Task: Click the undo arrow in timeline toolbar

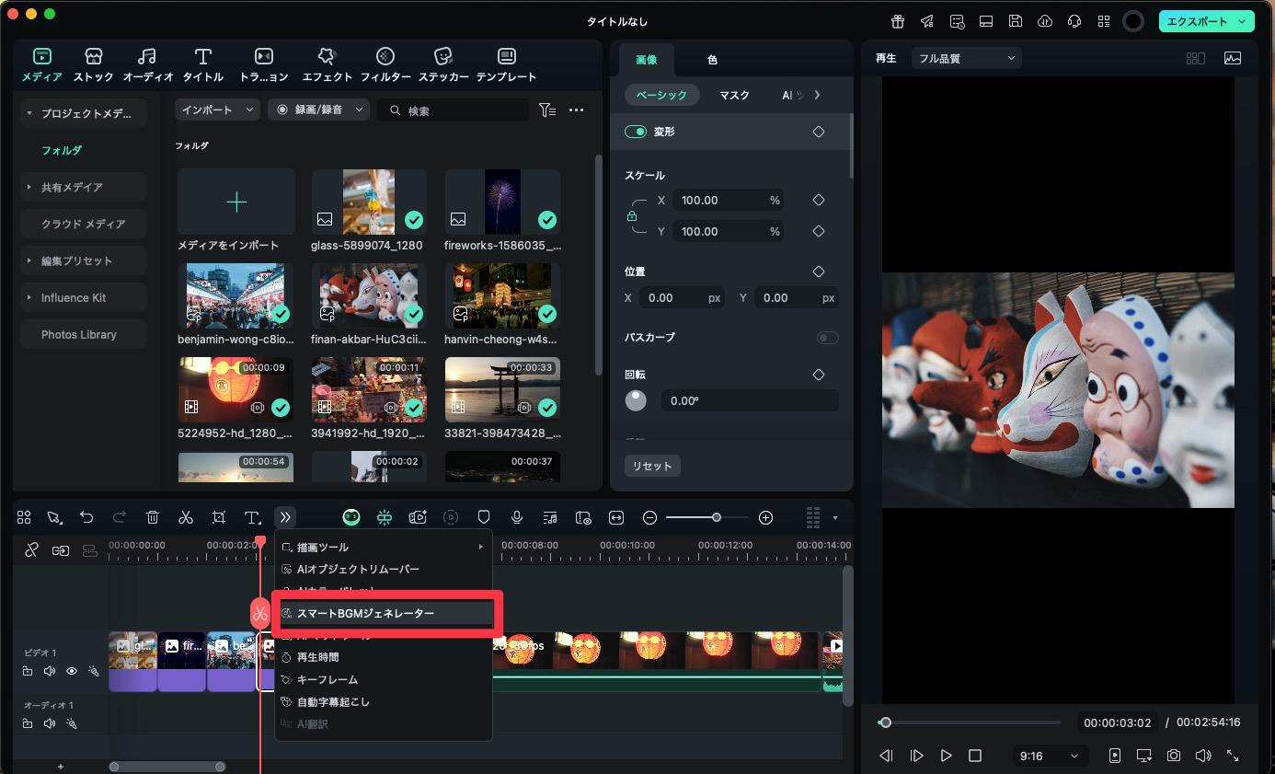Action: (86, 518)
